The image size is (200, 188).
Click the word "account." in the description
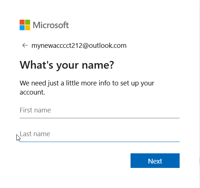click(32, 92)
